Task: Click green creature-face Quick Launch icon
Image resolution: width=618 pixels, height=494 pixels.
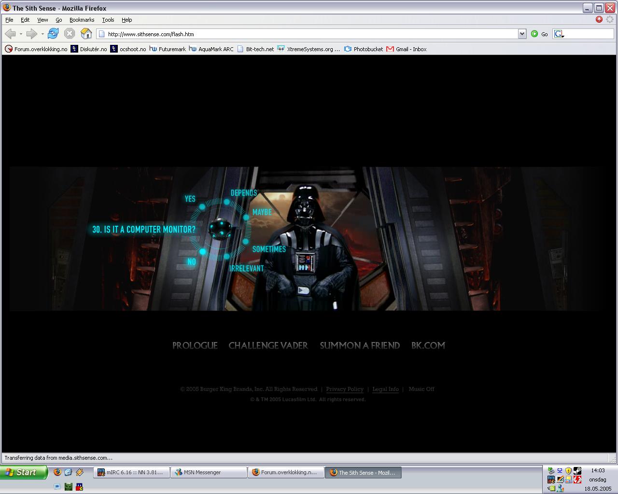Action: [69, 487]
